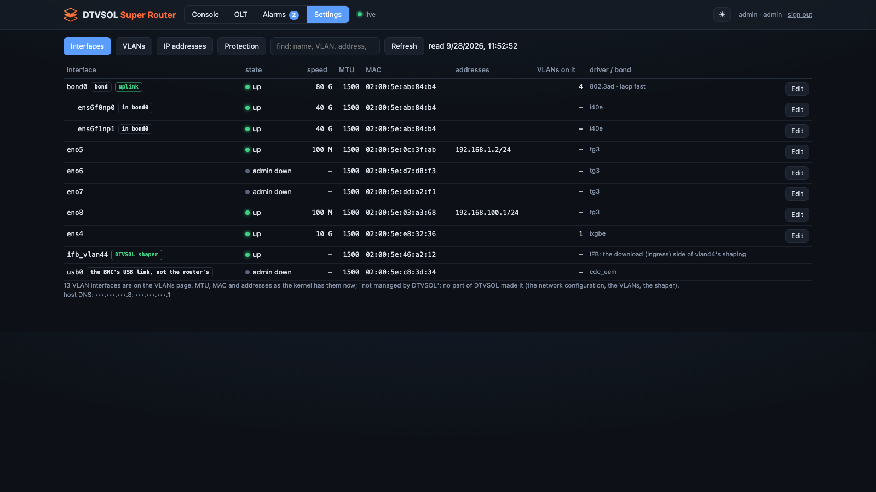Click the eno7 interface name
876x492 pixels.
(75, 192)
